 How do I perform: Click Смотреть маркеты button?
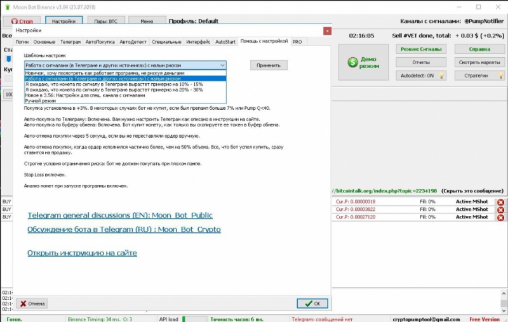(x=479, y=62)
